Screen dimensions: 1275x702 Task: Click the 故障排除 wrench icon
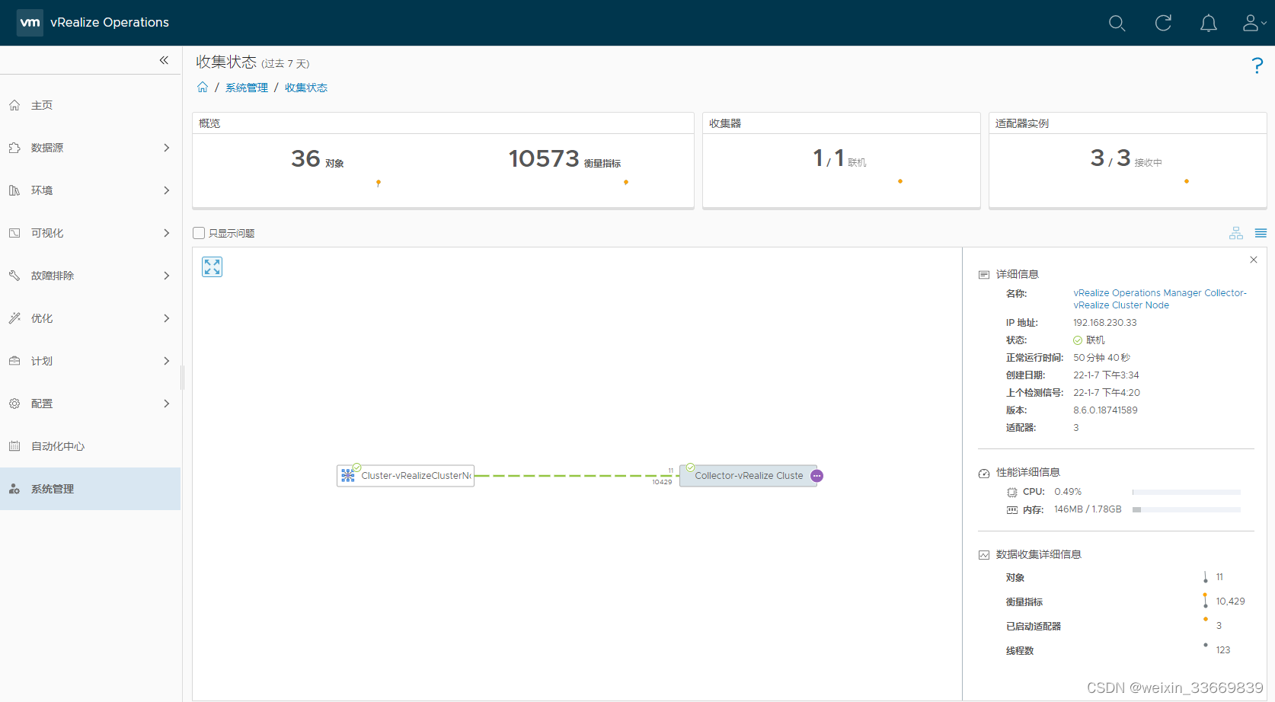pyautogui.click(x=14, y=276)
